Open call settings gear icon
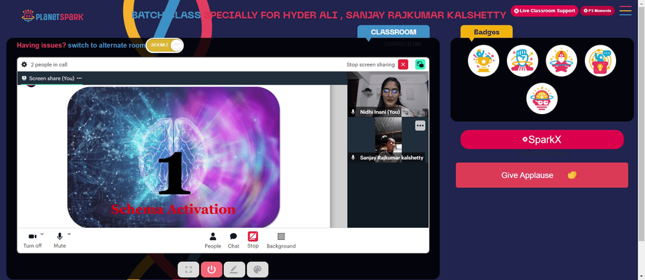This screenshot has height=280, width=645. click(25, 65)
